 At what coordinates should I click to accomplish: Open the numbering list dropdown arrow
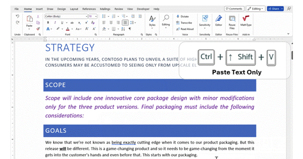pyautogui.click(x=118, y=16)
